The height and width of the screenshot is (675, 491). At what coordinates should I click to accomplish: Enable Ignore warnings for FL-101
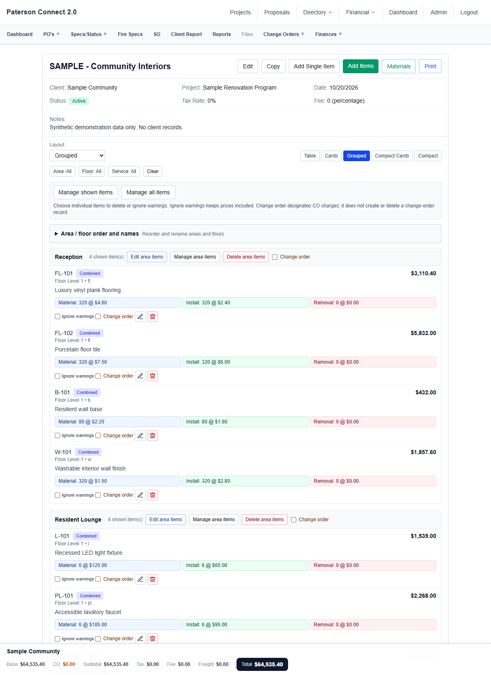coord(58,317)
